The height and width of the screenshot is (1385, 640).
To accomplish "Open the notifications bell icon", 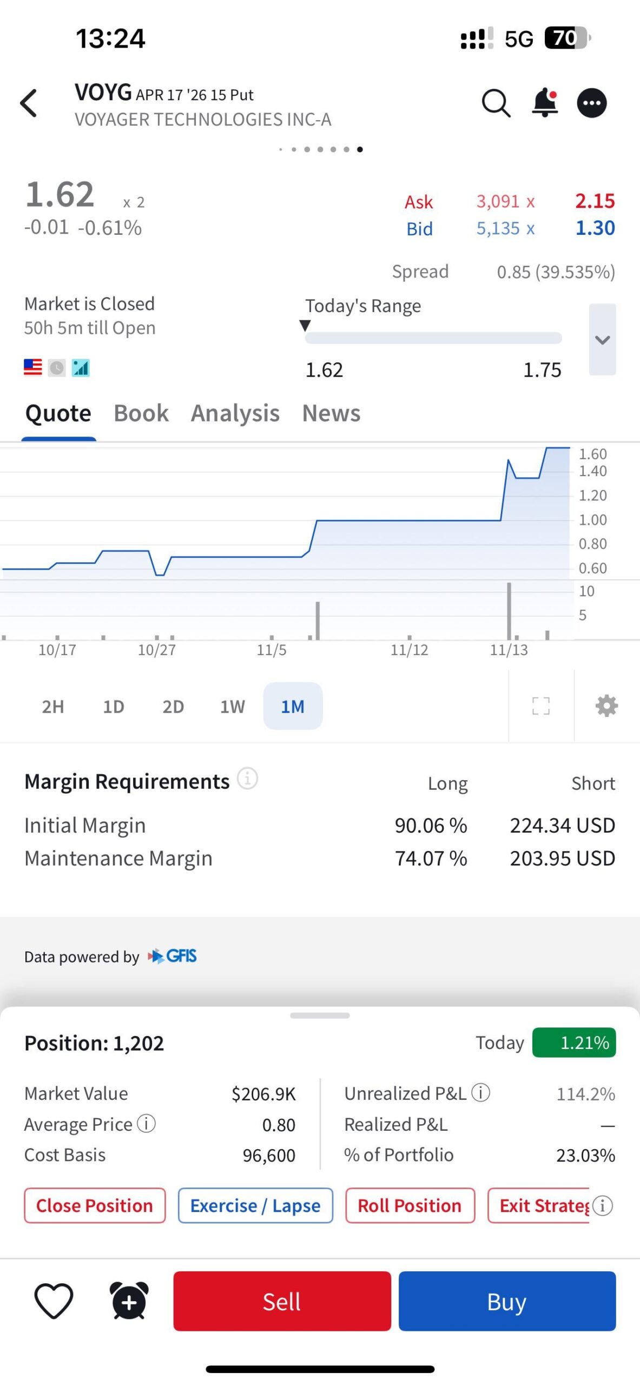I will click(545, 102).
